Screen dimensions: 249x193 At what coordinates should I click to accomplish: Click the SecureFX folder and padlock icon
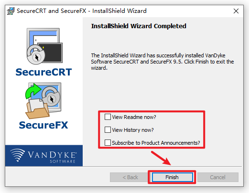point(43,101)
